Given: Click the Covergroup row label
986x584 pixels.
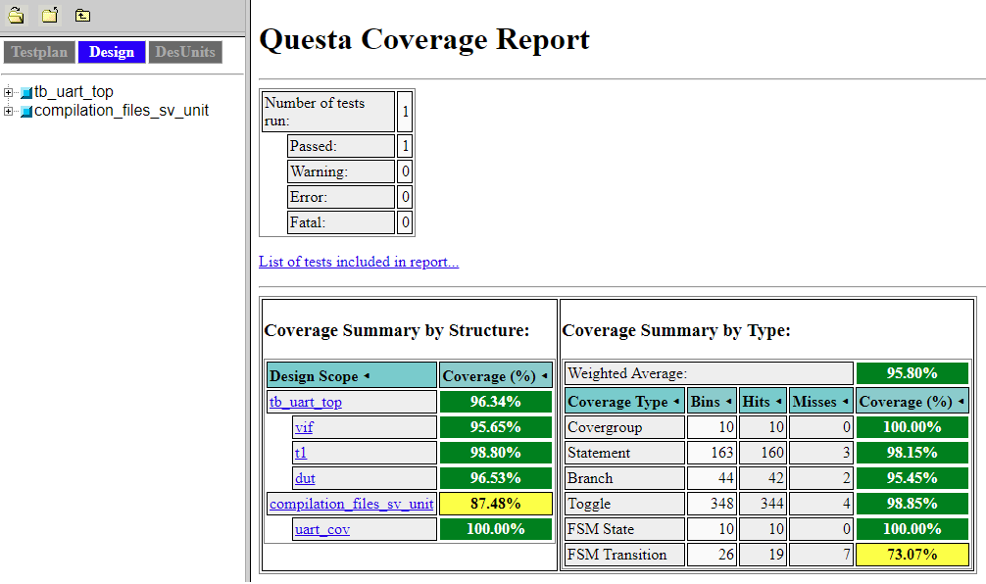Looking at the screenshot, I should pos(624,427).
